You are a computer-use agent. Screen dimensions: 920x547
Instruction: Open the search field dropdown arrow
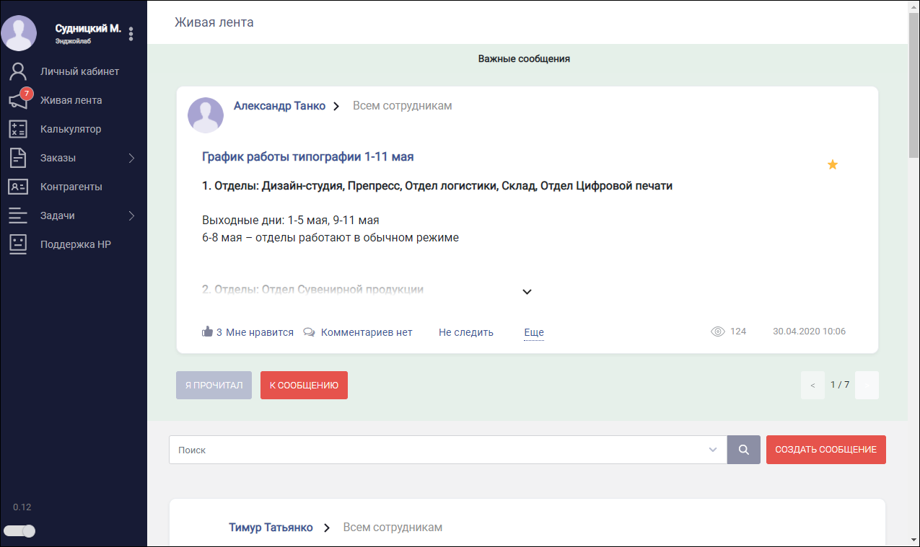pos(713,450)
